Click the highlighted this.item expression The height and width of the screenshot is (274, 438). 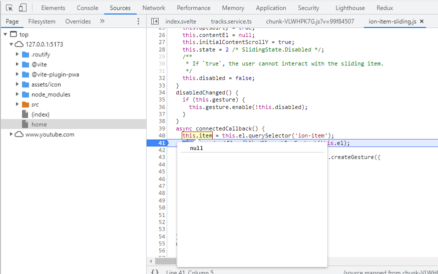pos(197,135)
